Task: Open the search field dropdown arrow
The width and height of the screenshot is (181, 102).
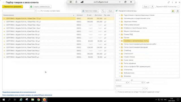Action: point(36,11)
